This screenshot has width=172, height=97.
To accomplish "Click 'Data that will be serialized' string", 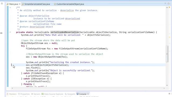I will pyautogui.click(x=64, y=35).
